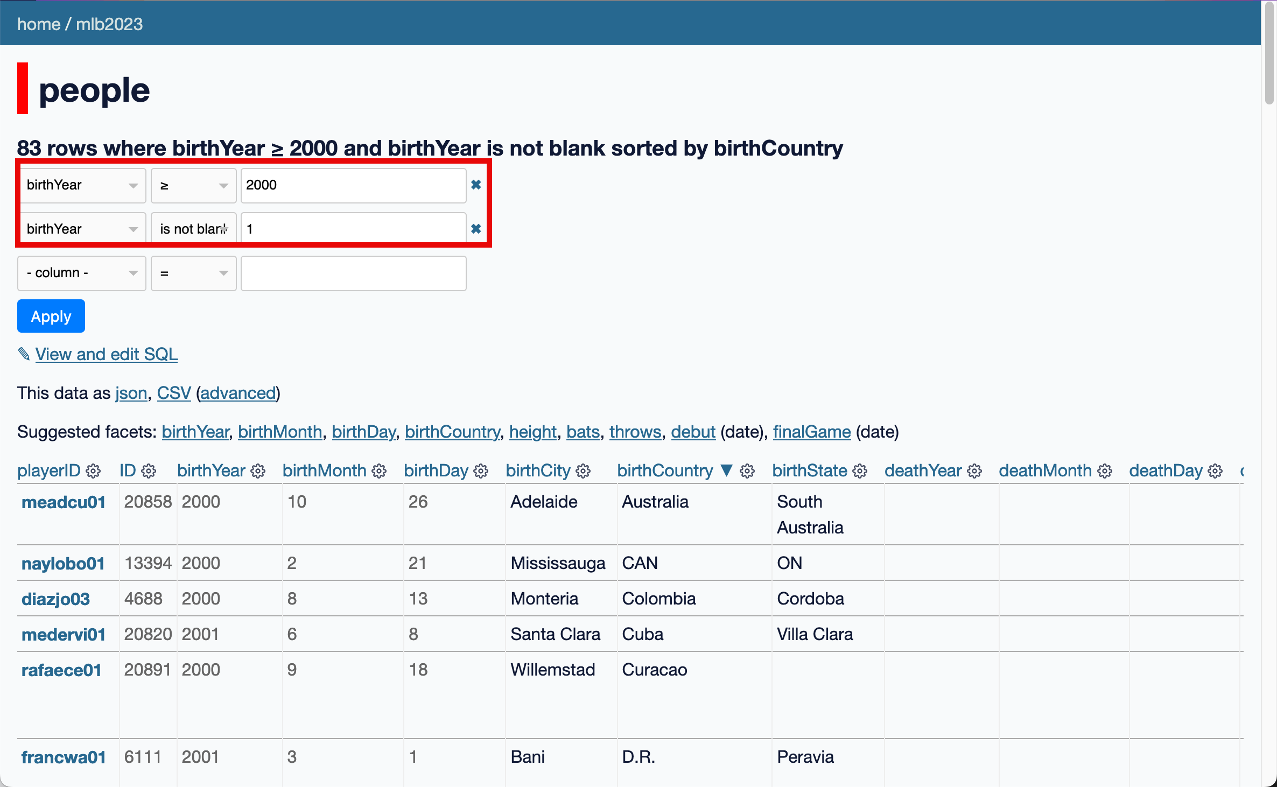Image resolution: width=1277 pixels, height=787 pixels.
Task: Remove the birthYear ≥ 2000 filter
Action: (x=476, y=185)
